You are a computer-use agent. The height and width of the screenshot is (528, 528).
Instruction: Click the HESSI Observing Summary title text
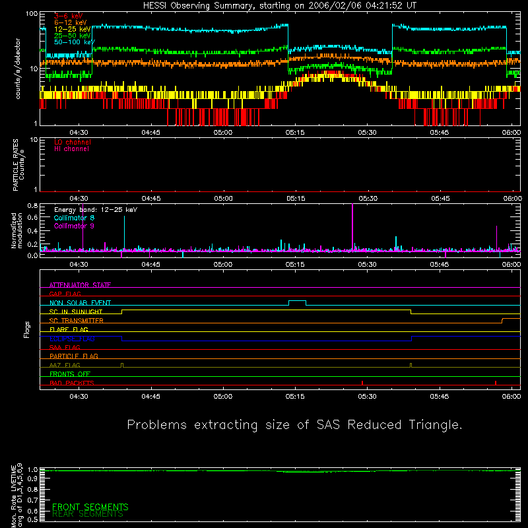(x=279, y=6)
